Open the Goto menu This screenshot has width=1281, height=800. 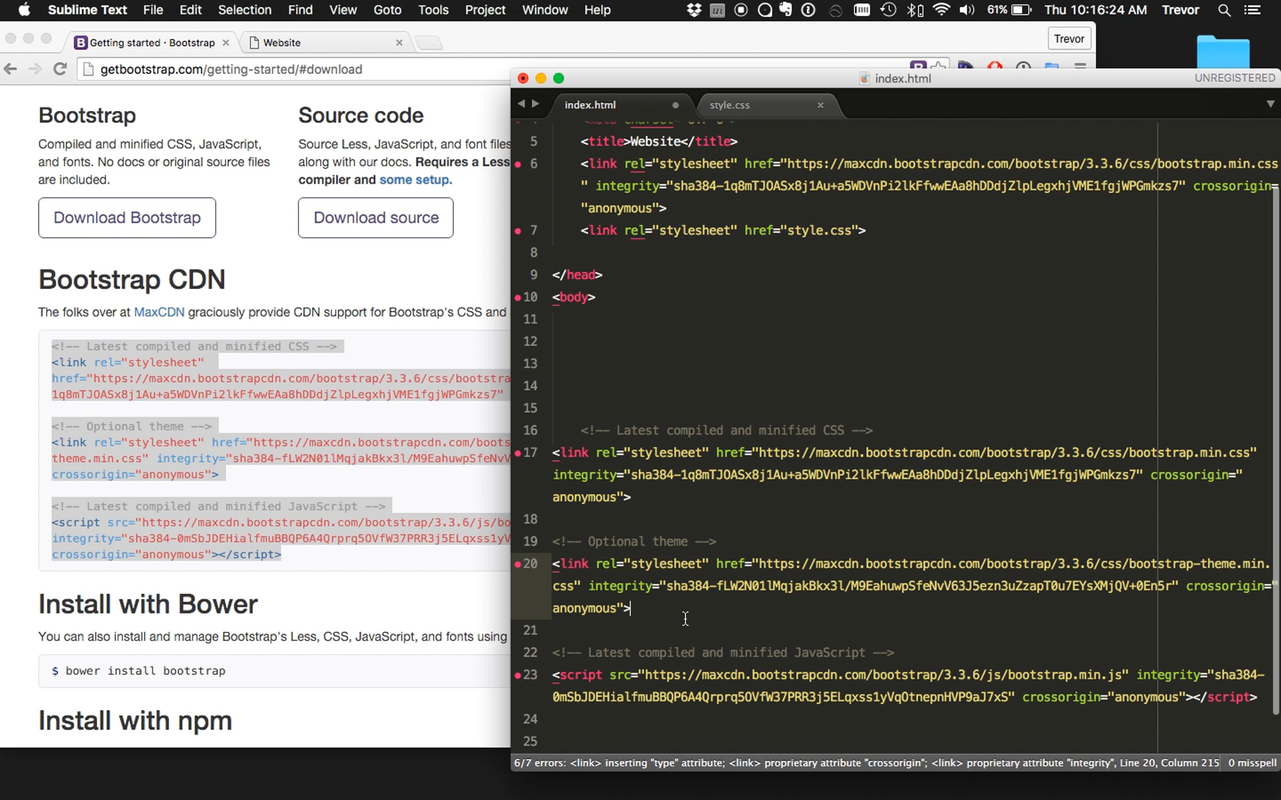387,10
